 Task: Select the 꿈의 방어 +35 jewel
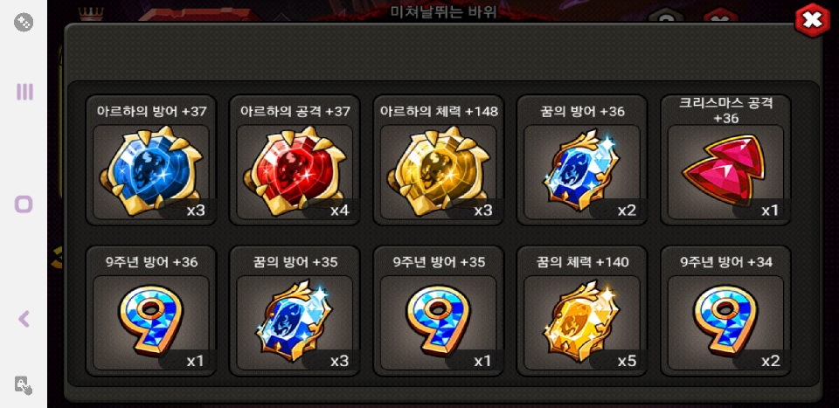point(295,311)
